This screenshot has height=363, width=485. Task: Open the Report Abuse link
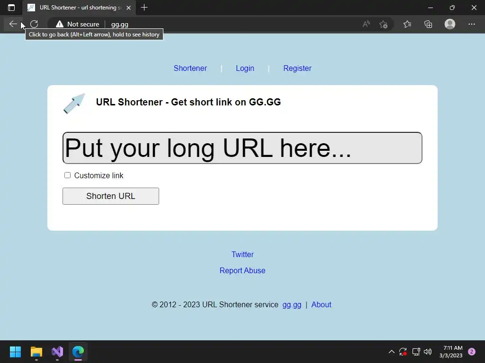242,270
